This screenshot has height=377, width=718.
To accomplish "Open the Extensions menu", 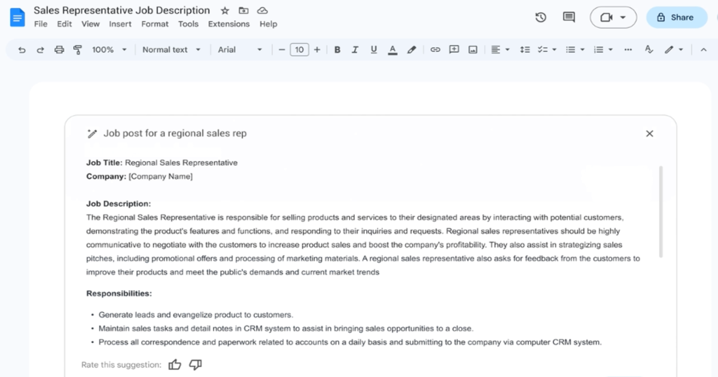I will 229,24.
